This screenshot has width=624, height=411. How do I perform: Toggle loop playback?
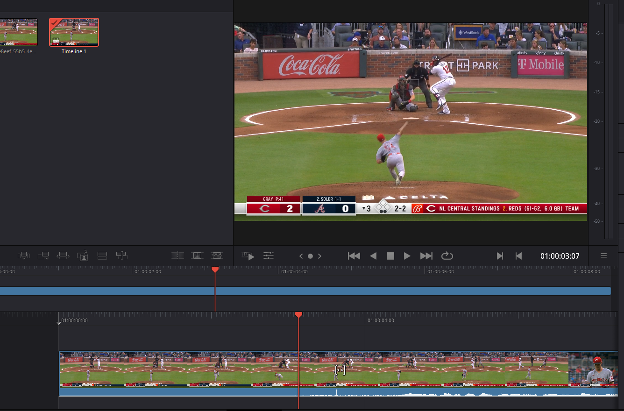pos(447,255)
